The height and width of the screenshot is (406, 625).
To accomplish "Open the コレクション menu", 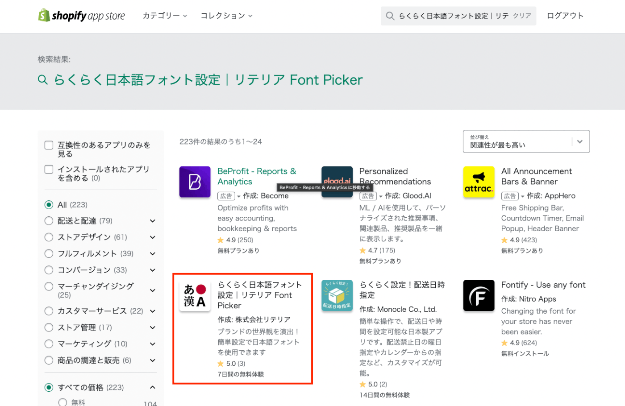I will (226, 16).
